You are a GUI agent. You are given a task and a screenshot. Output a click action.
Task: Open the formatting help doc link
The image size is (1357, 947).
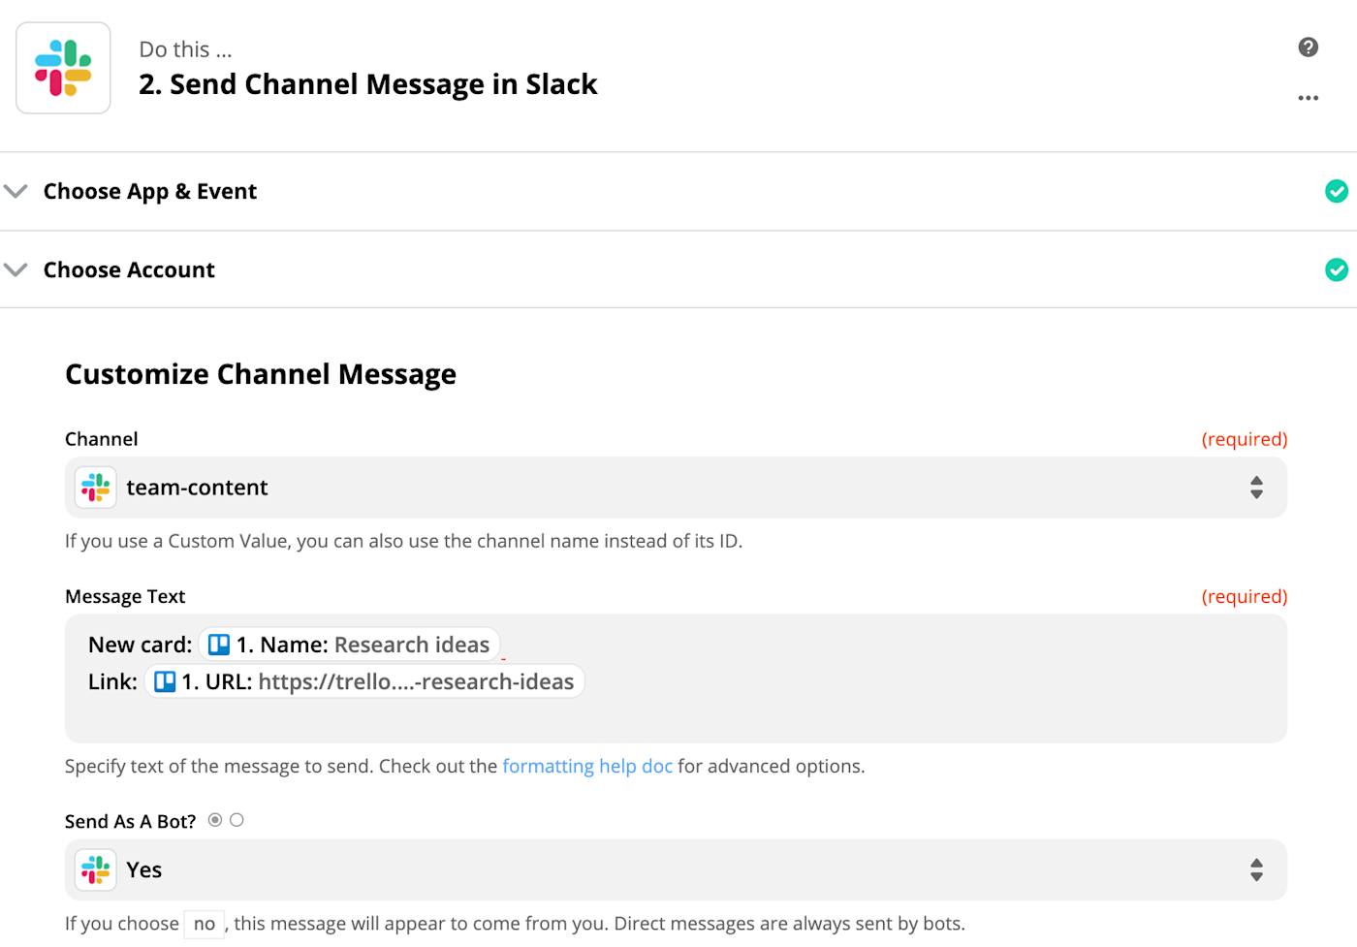(587, 766)
